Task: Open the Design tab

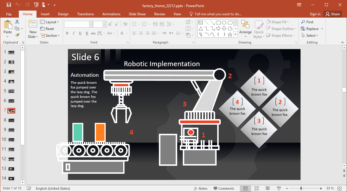Action: click(x=63, y=14)
